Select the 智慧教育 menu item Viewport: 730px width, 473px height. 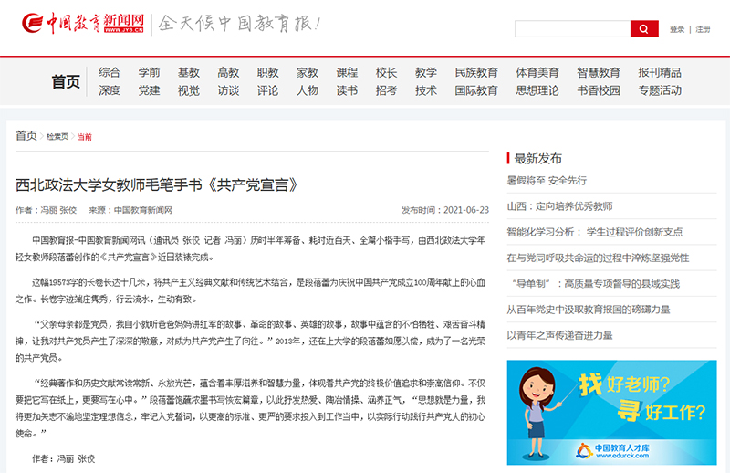599,72
